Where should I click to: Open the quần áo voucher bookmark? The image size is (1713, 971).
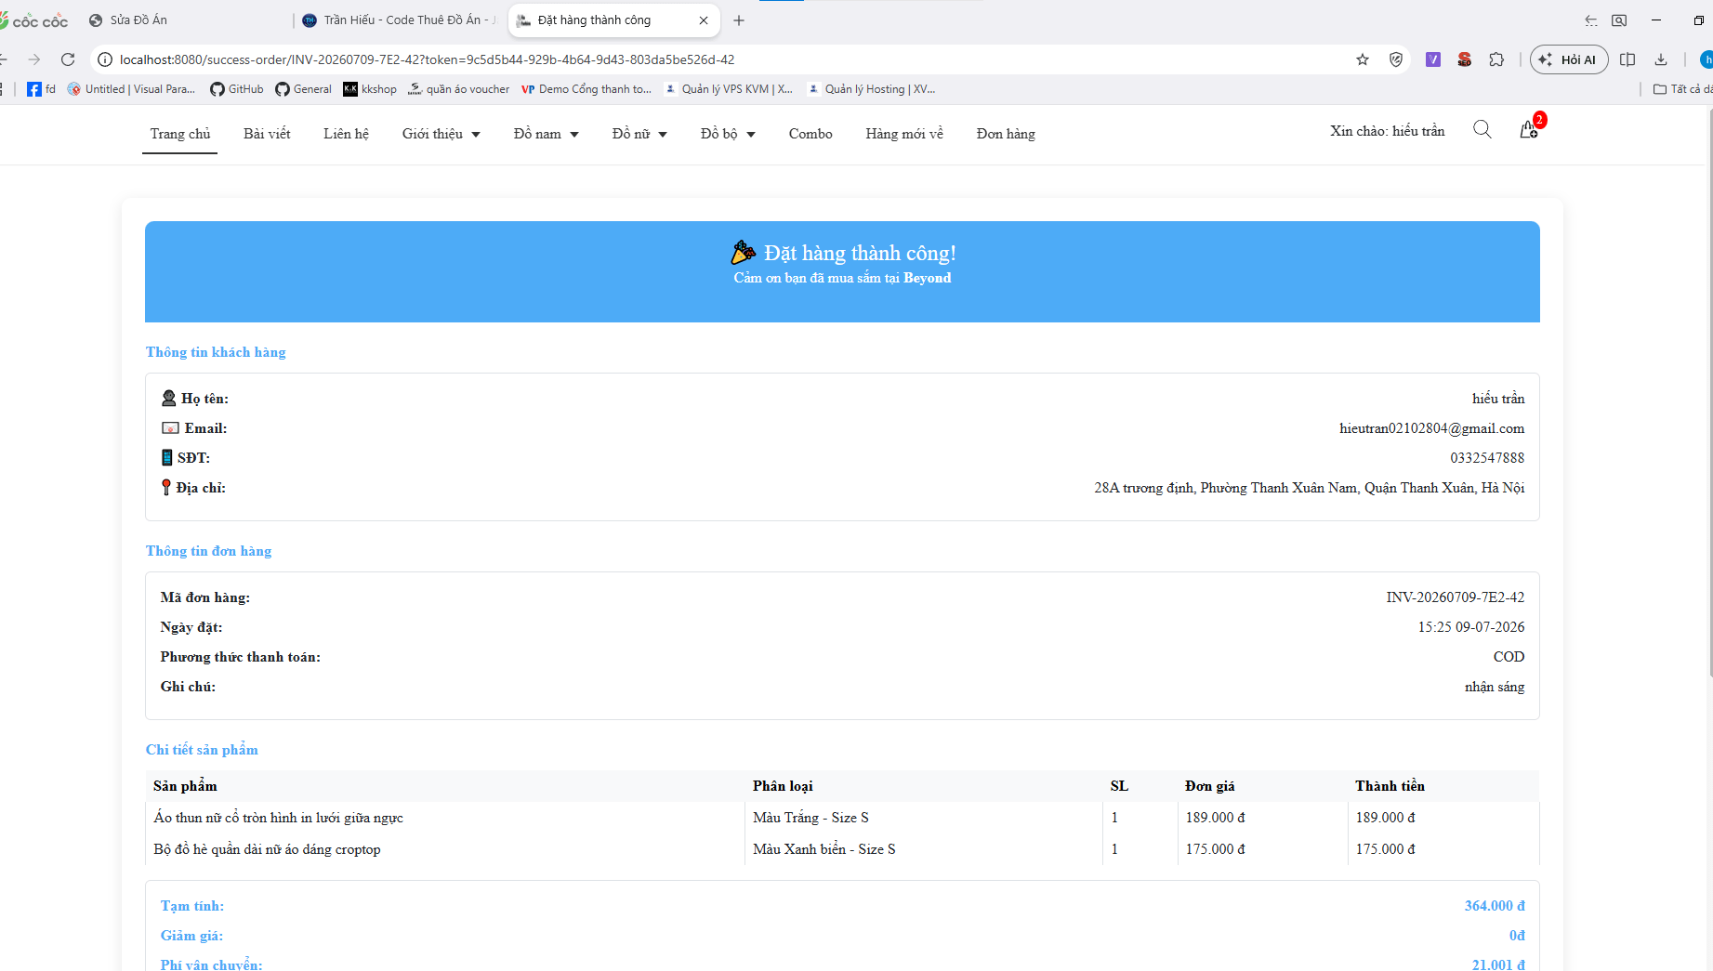tap(459, 89)
